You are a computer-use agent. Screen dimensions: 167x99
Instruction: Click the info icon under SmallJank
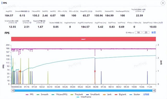pos(16,22)
